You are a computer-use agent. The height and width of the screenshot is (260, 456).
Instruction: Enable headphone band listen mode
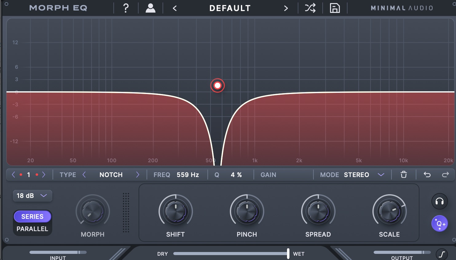click(439, 201)
